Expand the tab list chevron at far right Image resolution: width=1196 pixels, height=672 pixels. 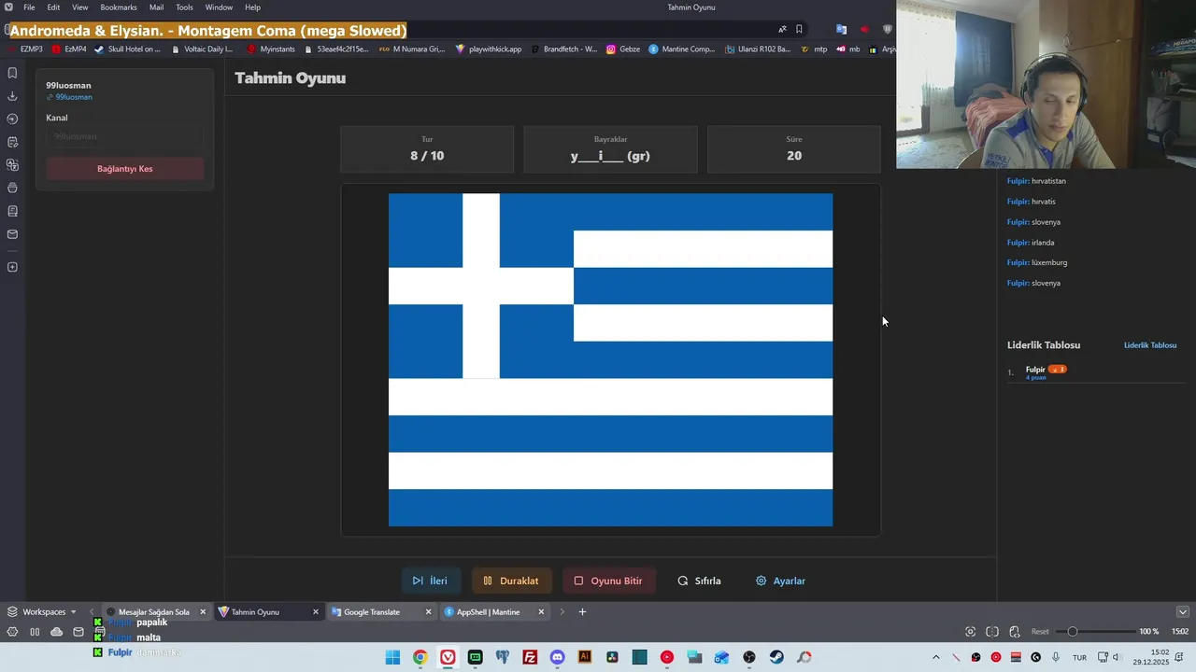point(1183,612)
